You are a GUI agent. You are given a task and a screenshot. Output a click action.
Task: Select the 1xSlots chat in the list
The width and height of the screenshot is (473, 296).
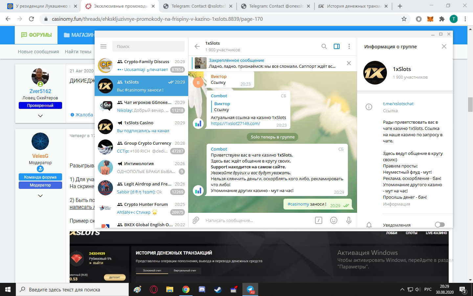point(141,86)
